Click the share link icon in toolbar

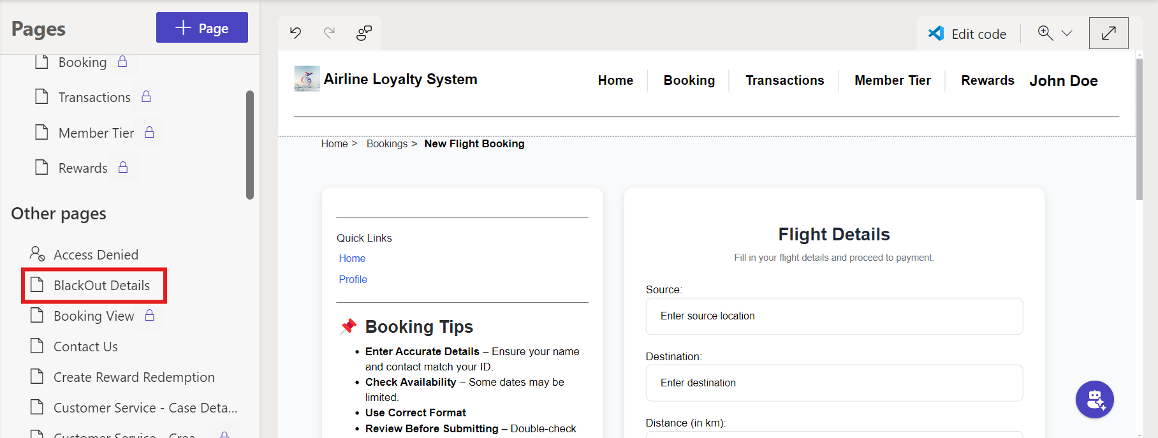[x=364, y=33]
